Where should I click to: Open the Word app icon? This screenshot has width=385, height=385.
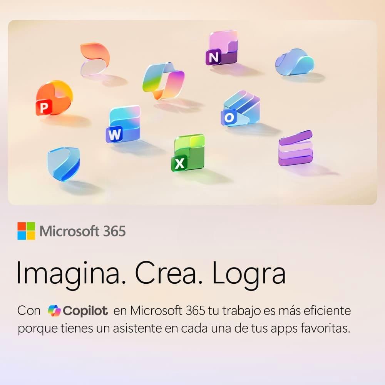tap(123, 124)
